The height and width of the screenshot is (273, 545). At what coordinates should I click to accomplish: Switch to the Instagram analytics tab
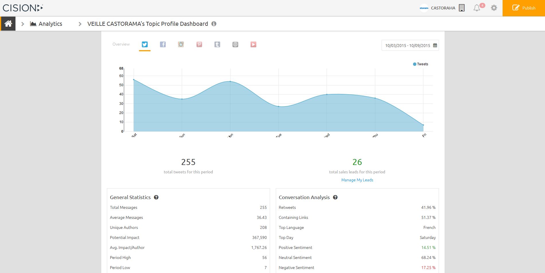(x=181, y=44)
